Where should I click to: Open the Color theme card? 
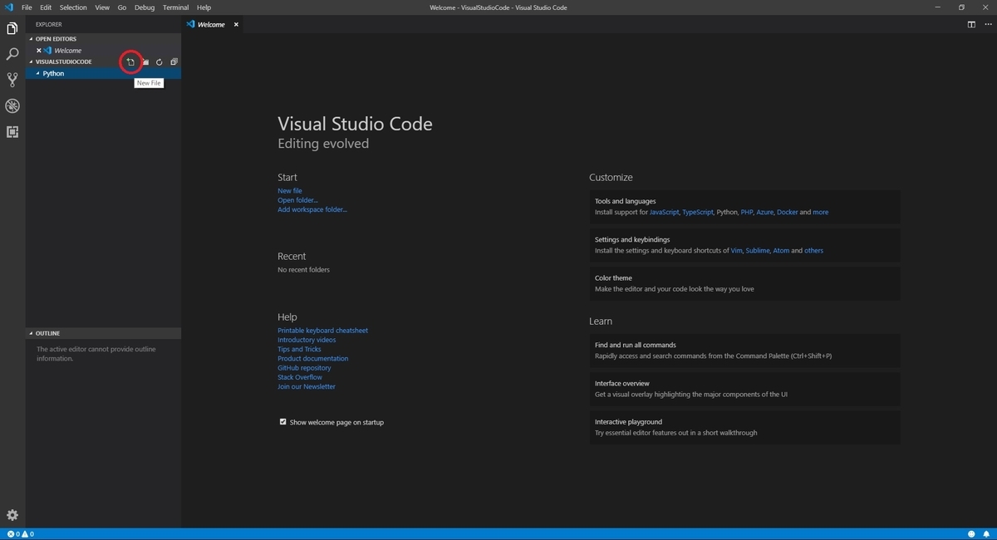[745, 283]
